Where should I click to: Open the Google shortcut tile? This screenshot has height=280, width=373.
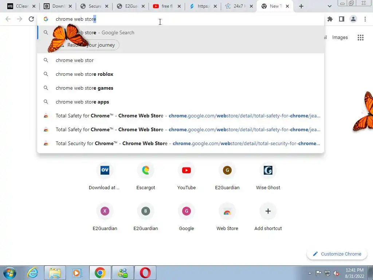coord(186,217)
